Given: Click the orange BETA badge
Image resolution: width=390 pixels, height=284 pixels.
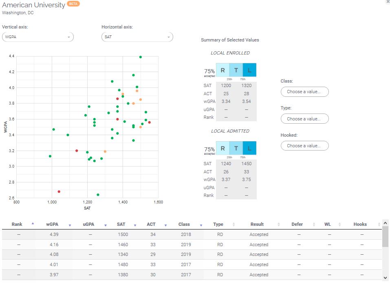Looking at the screenshot, I should [x=73, y=4].
